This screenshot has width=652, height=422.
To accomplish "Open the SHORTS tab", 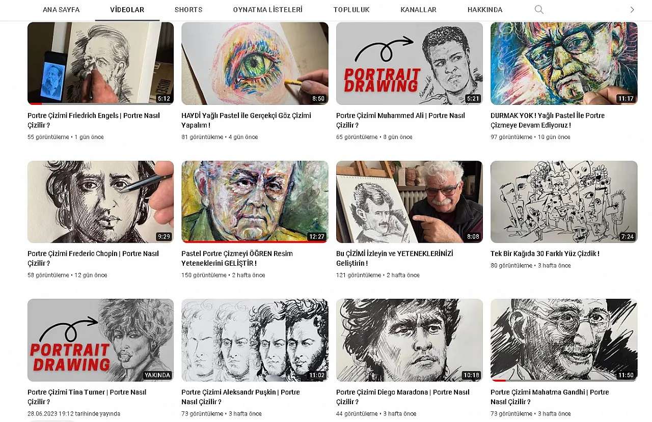I will click(188, 10).
